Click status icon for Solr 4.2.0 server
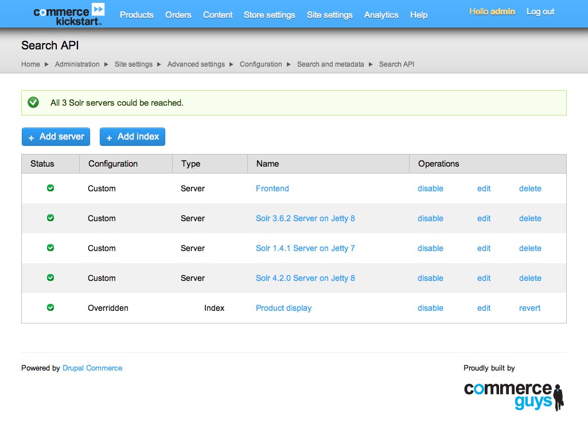The height and width of the screenshot is (424, 588). 50,277
